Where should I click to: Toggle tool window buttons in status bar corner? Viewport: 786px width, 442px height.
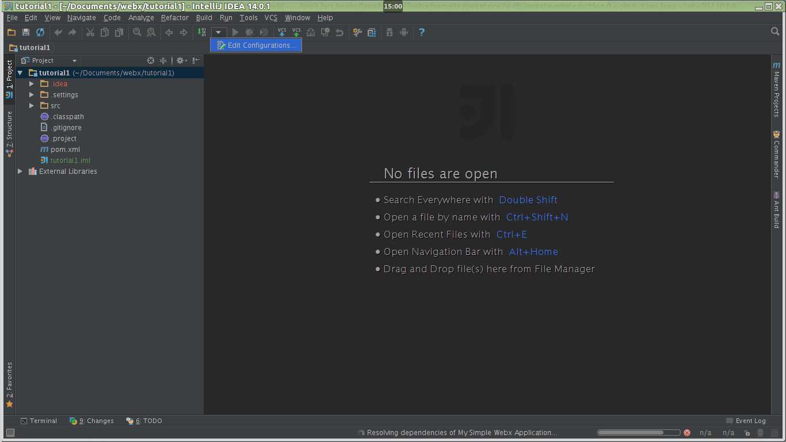pyautogui.click(x=10, y=433)
